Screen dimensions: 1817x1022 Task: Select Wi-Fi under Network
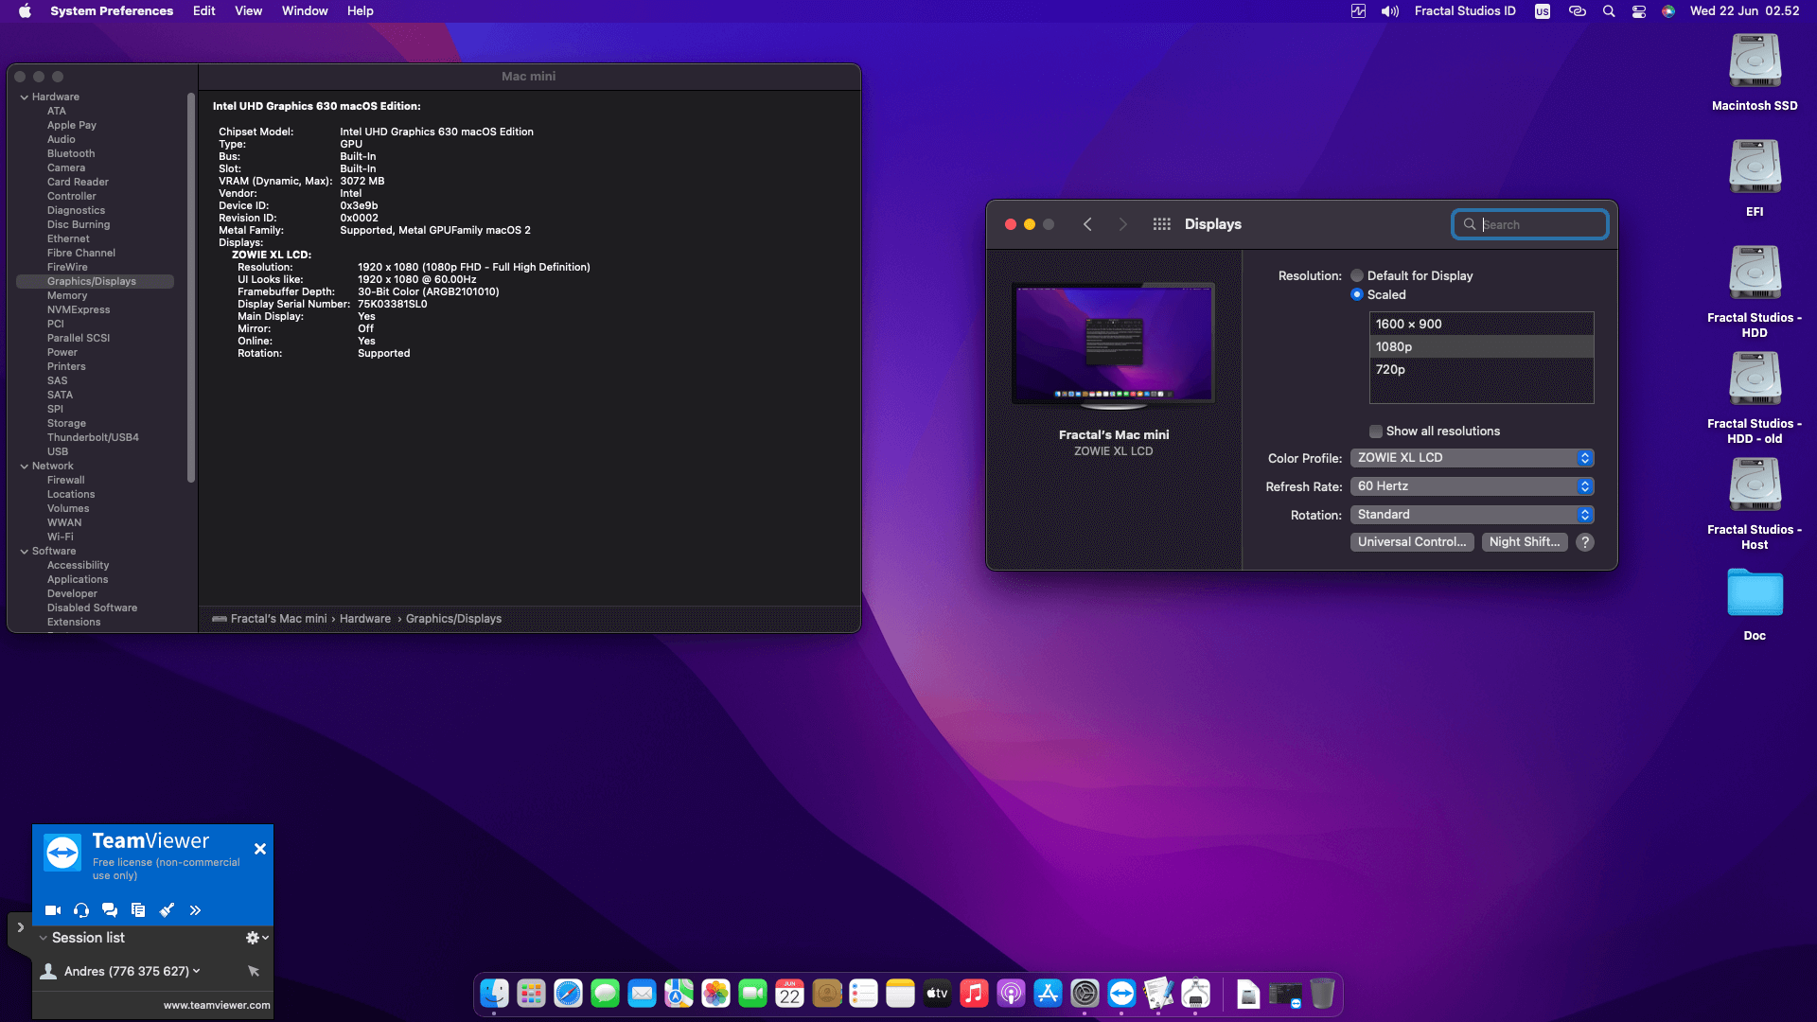60,537
